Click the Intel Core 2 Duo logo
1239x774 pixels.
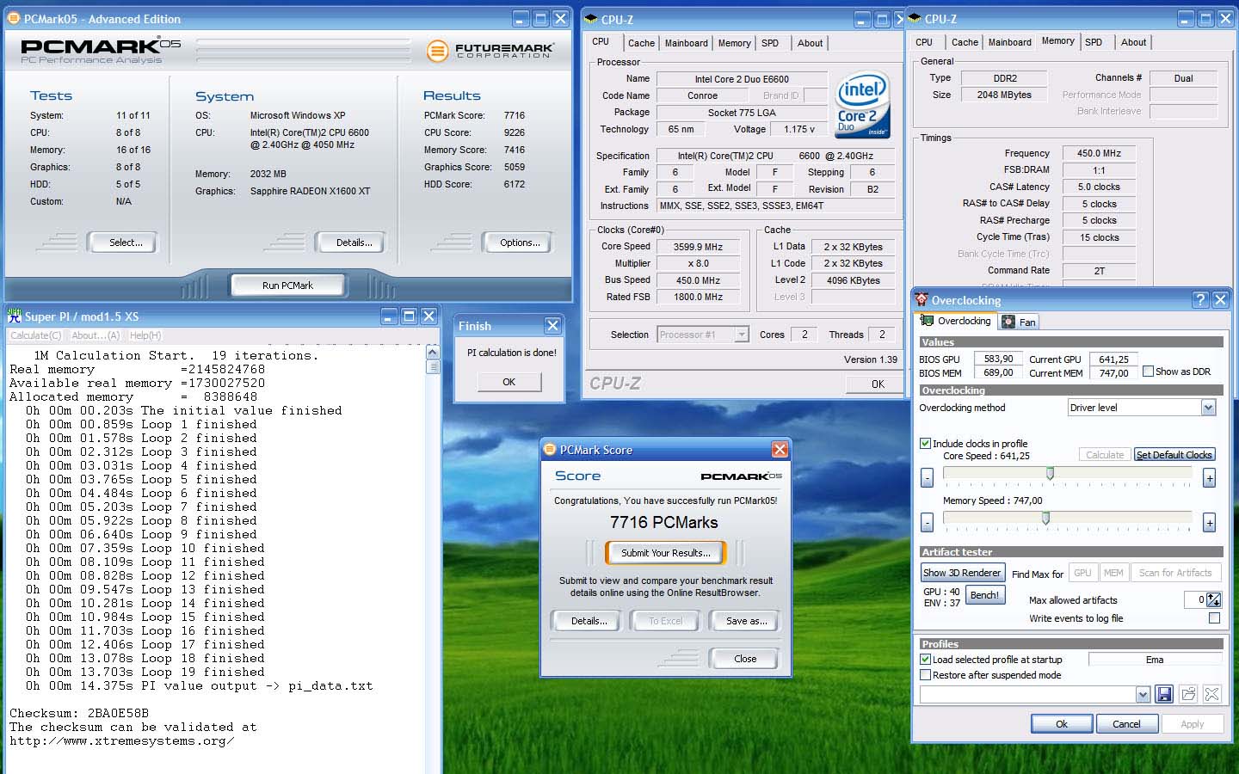[x=862, y=105]
